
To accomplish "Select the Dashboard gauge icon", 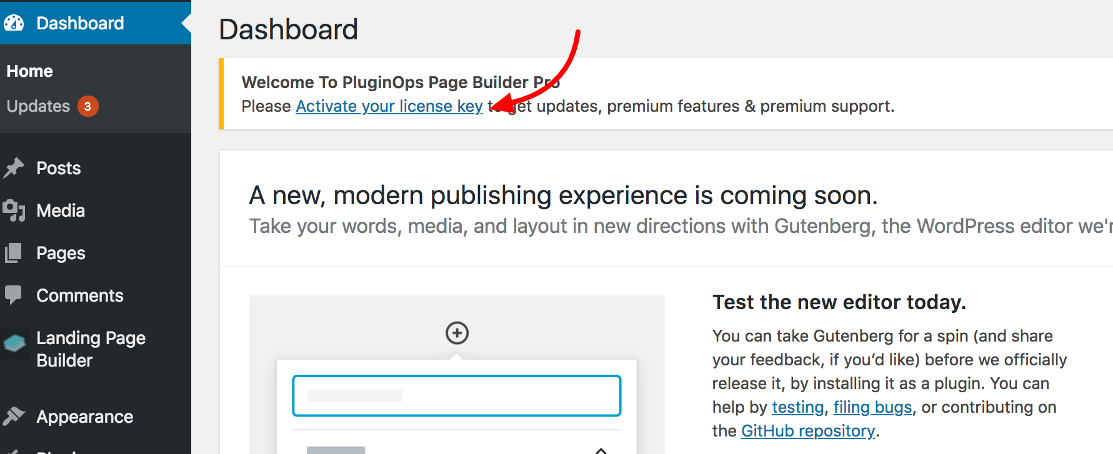I will point(15,22).
